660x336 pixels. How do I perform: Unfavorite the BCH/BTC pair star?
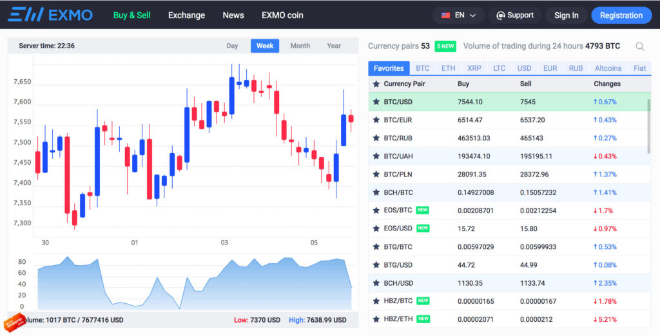point(376,192)
